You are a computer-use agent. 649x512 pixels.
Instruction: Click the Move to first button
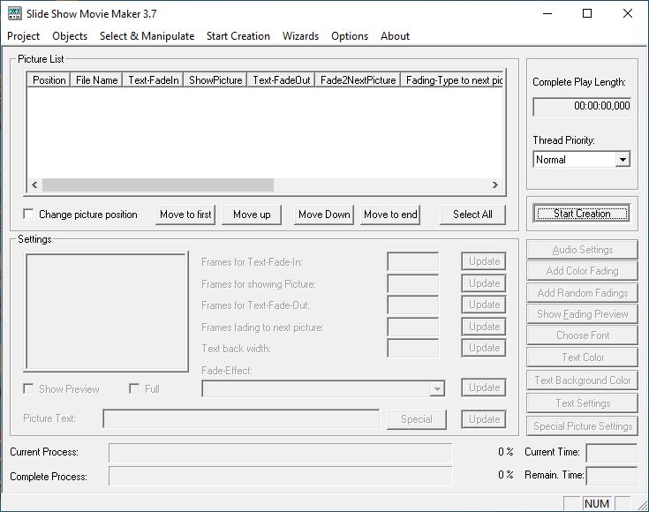click(185, 215)
